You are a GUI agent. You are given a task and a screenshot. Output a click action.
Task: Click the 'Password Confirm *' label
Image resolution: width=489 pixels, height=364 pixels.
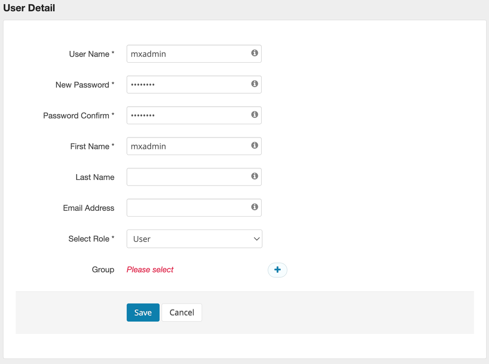79,116
